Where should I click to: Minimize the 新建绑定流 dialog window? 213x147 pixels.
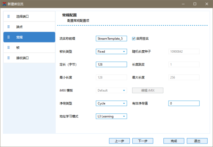(x=183, y=4)
